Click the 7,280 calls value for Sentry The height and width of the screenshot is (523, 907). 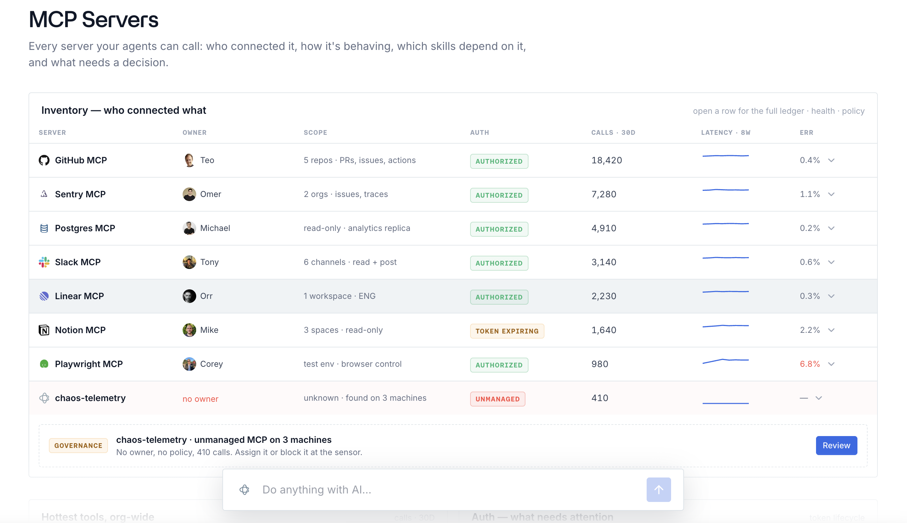[604, 194]
